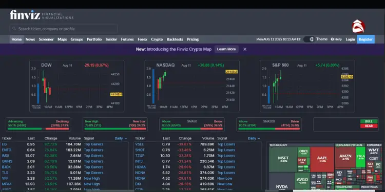Open the SHOT ticker link
This screenshot has width=385, height=192.
(x=140, y=150)
